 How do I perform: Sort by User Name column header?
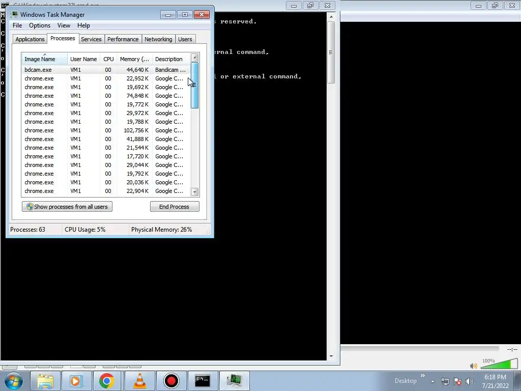tap(83, 59)
